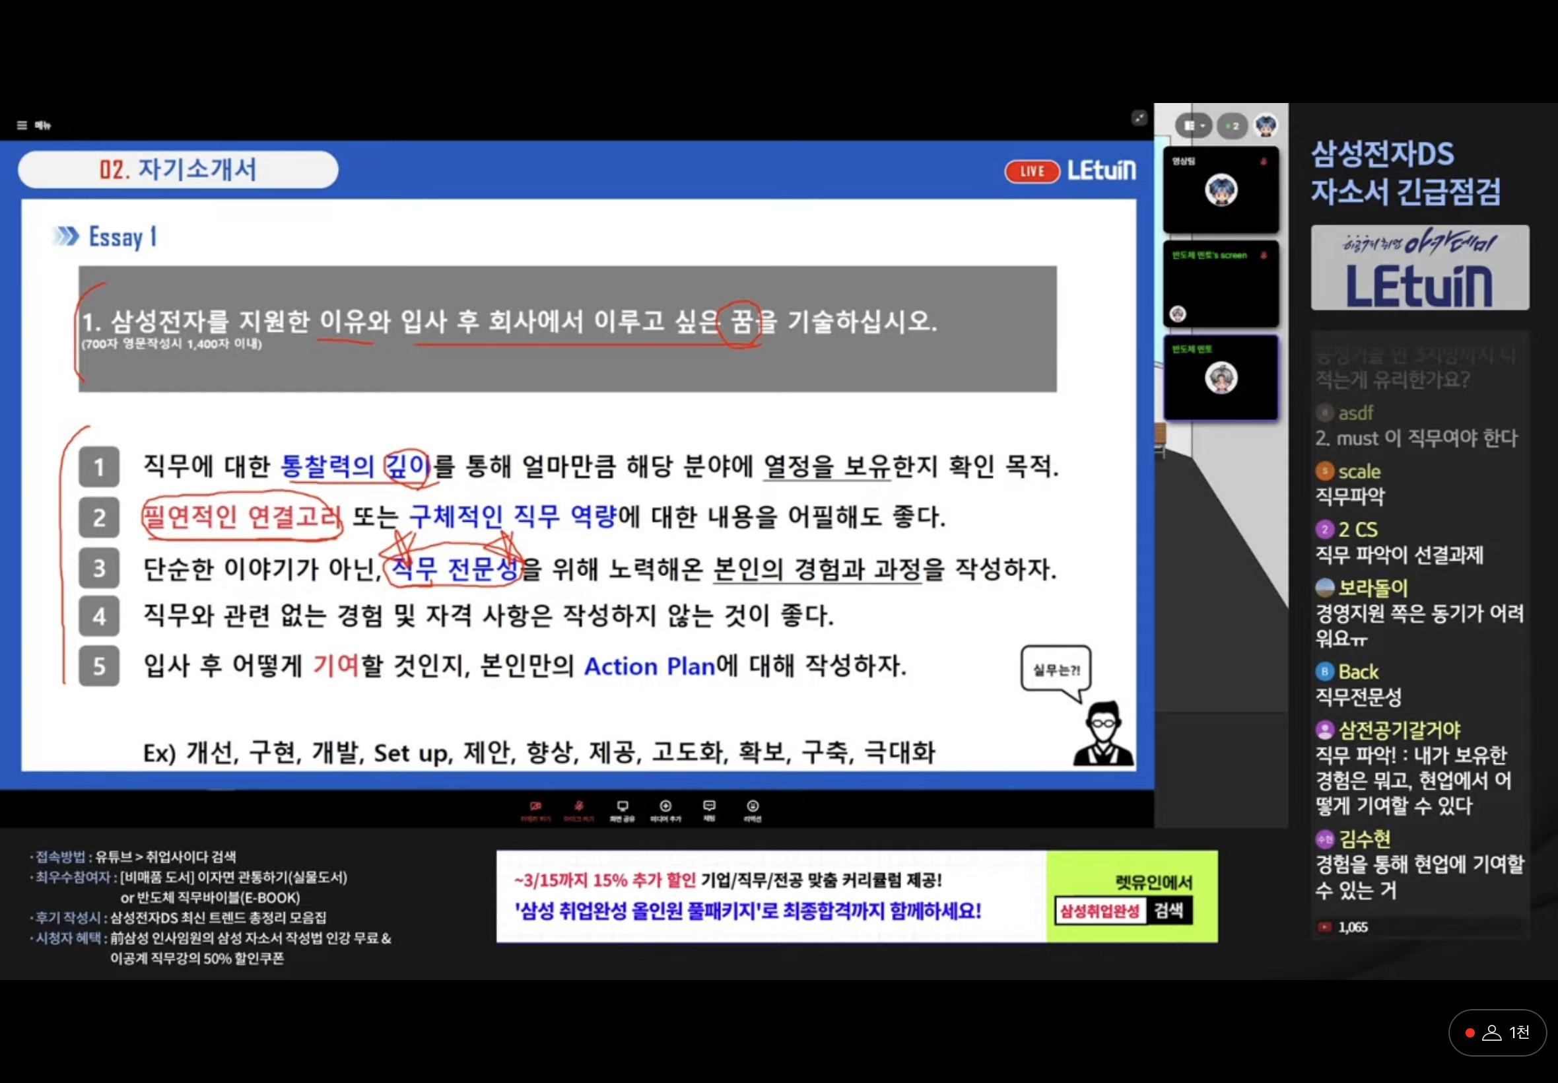Turn on the camera in the toolbar
The width and height of the screenshot is (1558, 1083).
[535, 808]
